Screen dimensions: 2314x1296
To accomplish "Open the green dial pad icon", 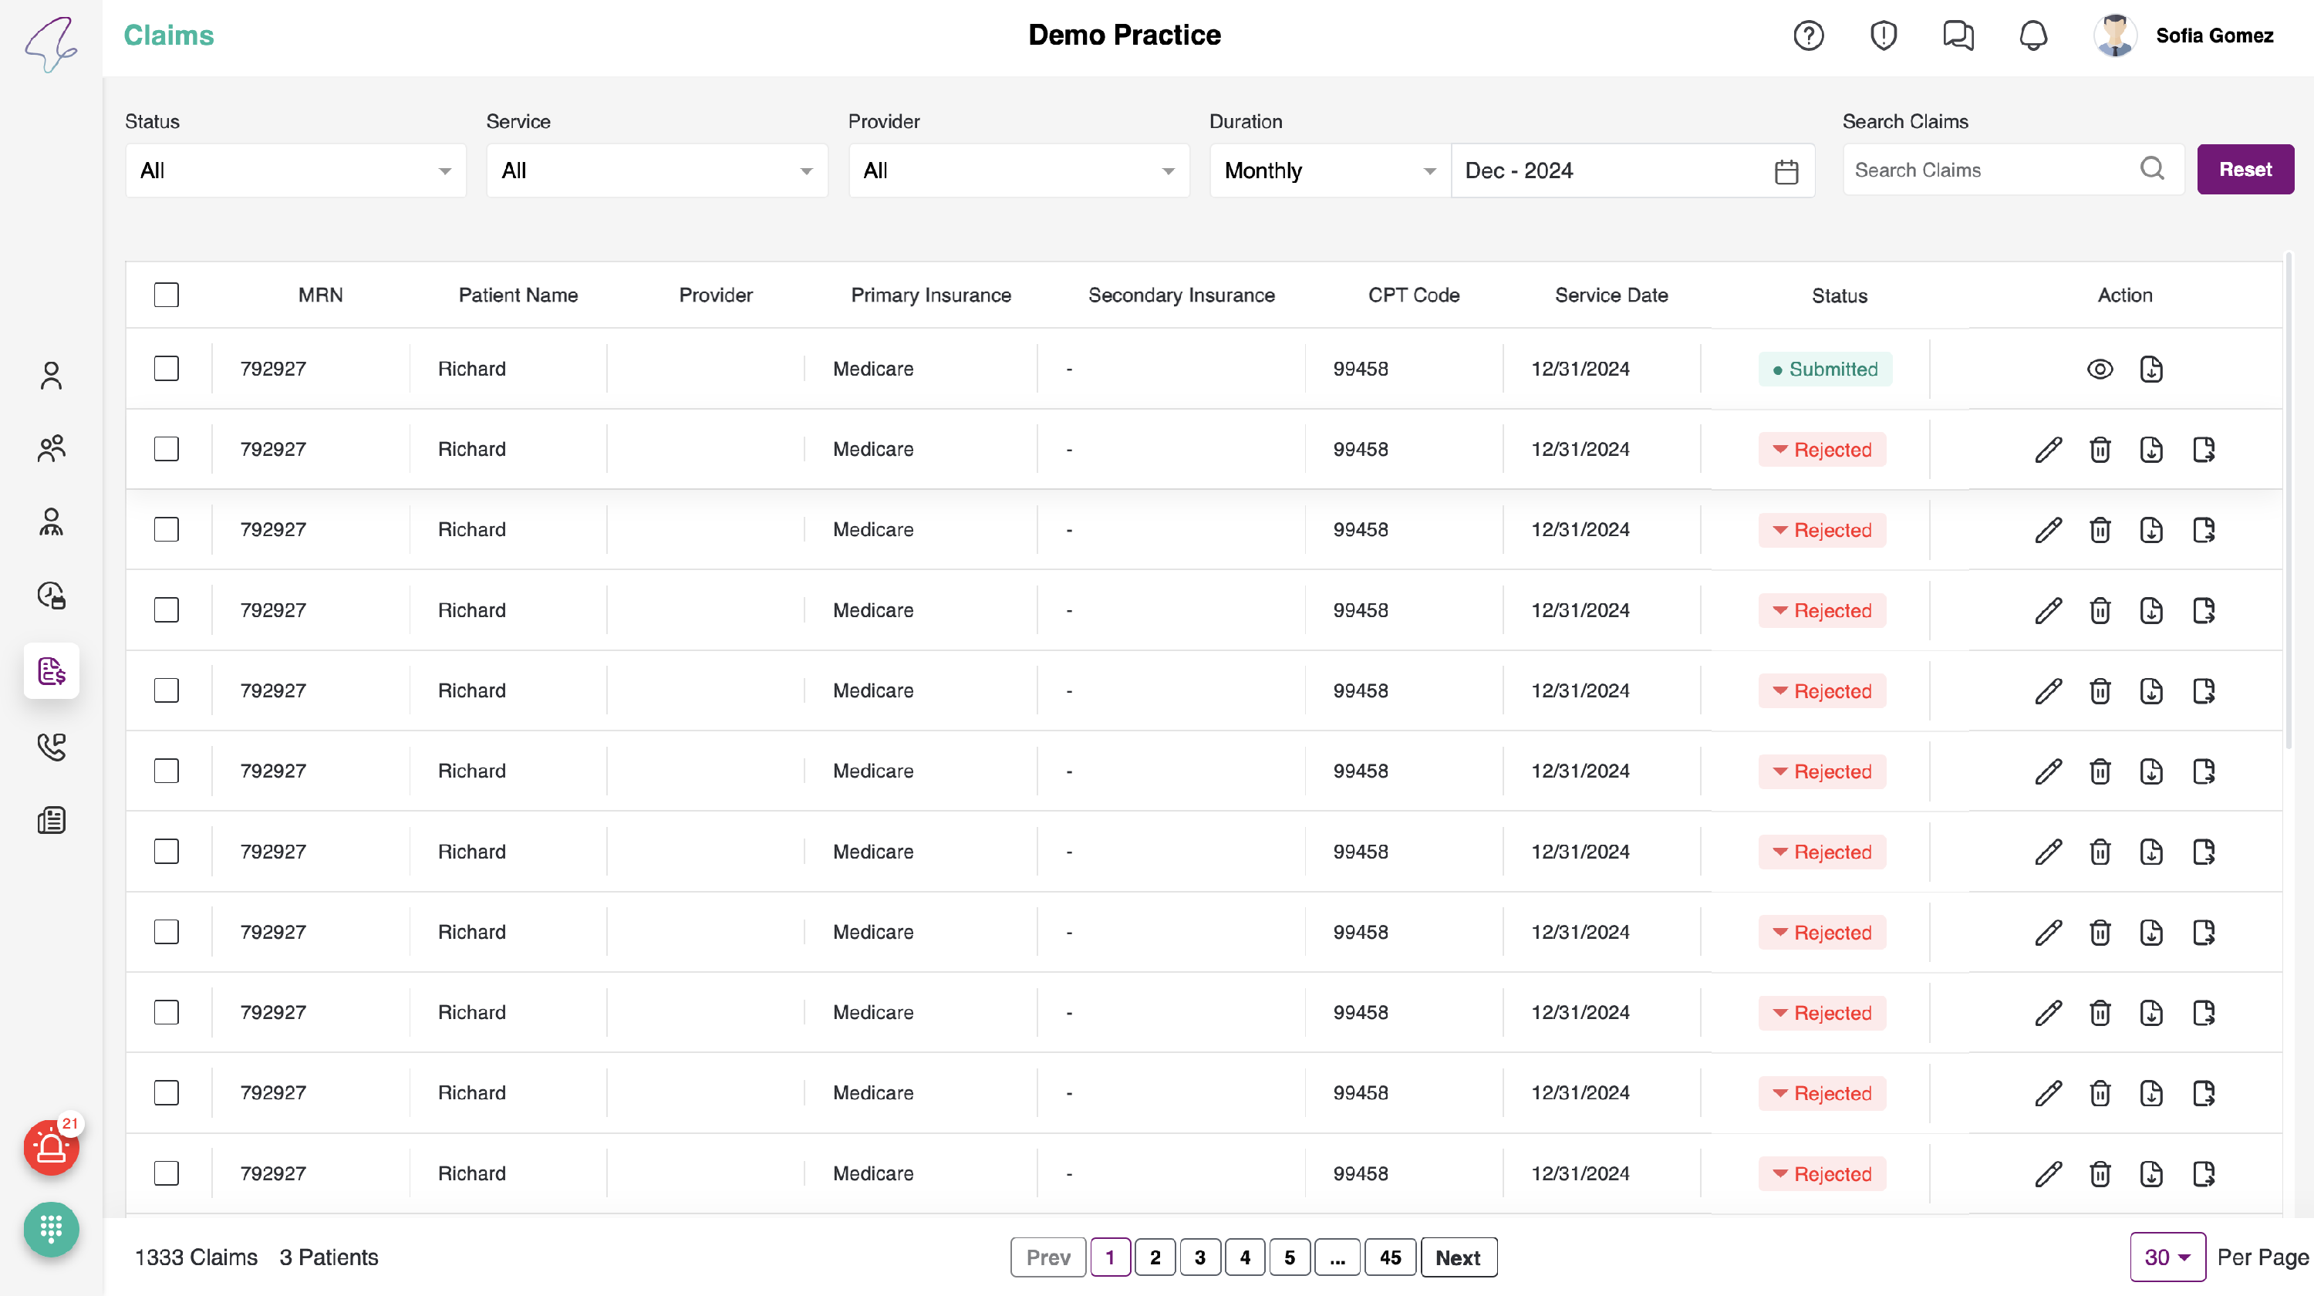I will coord(51,1228).
